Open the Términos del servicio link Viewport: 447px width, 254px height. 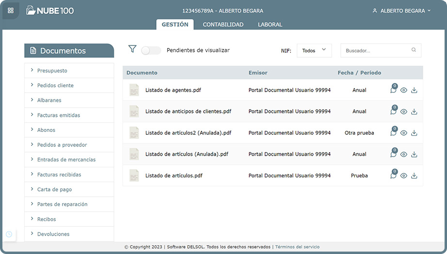tap(297, 247)
